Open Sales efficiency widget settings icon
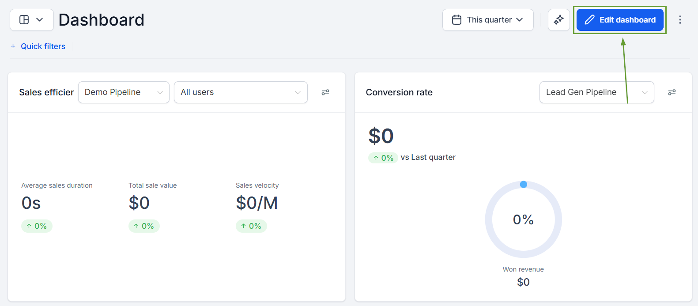Image resolution: width=698 pixels, height=306 pixels. [x=325, y=92]
